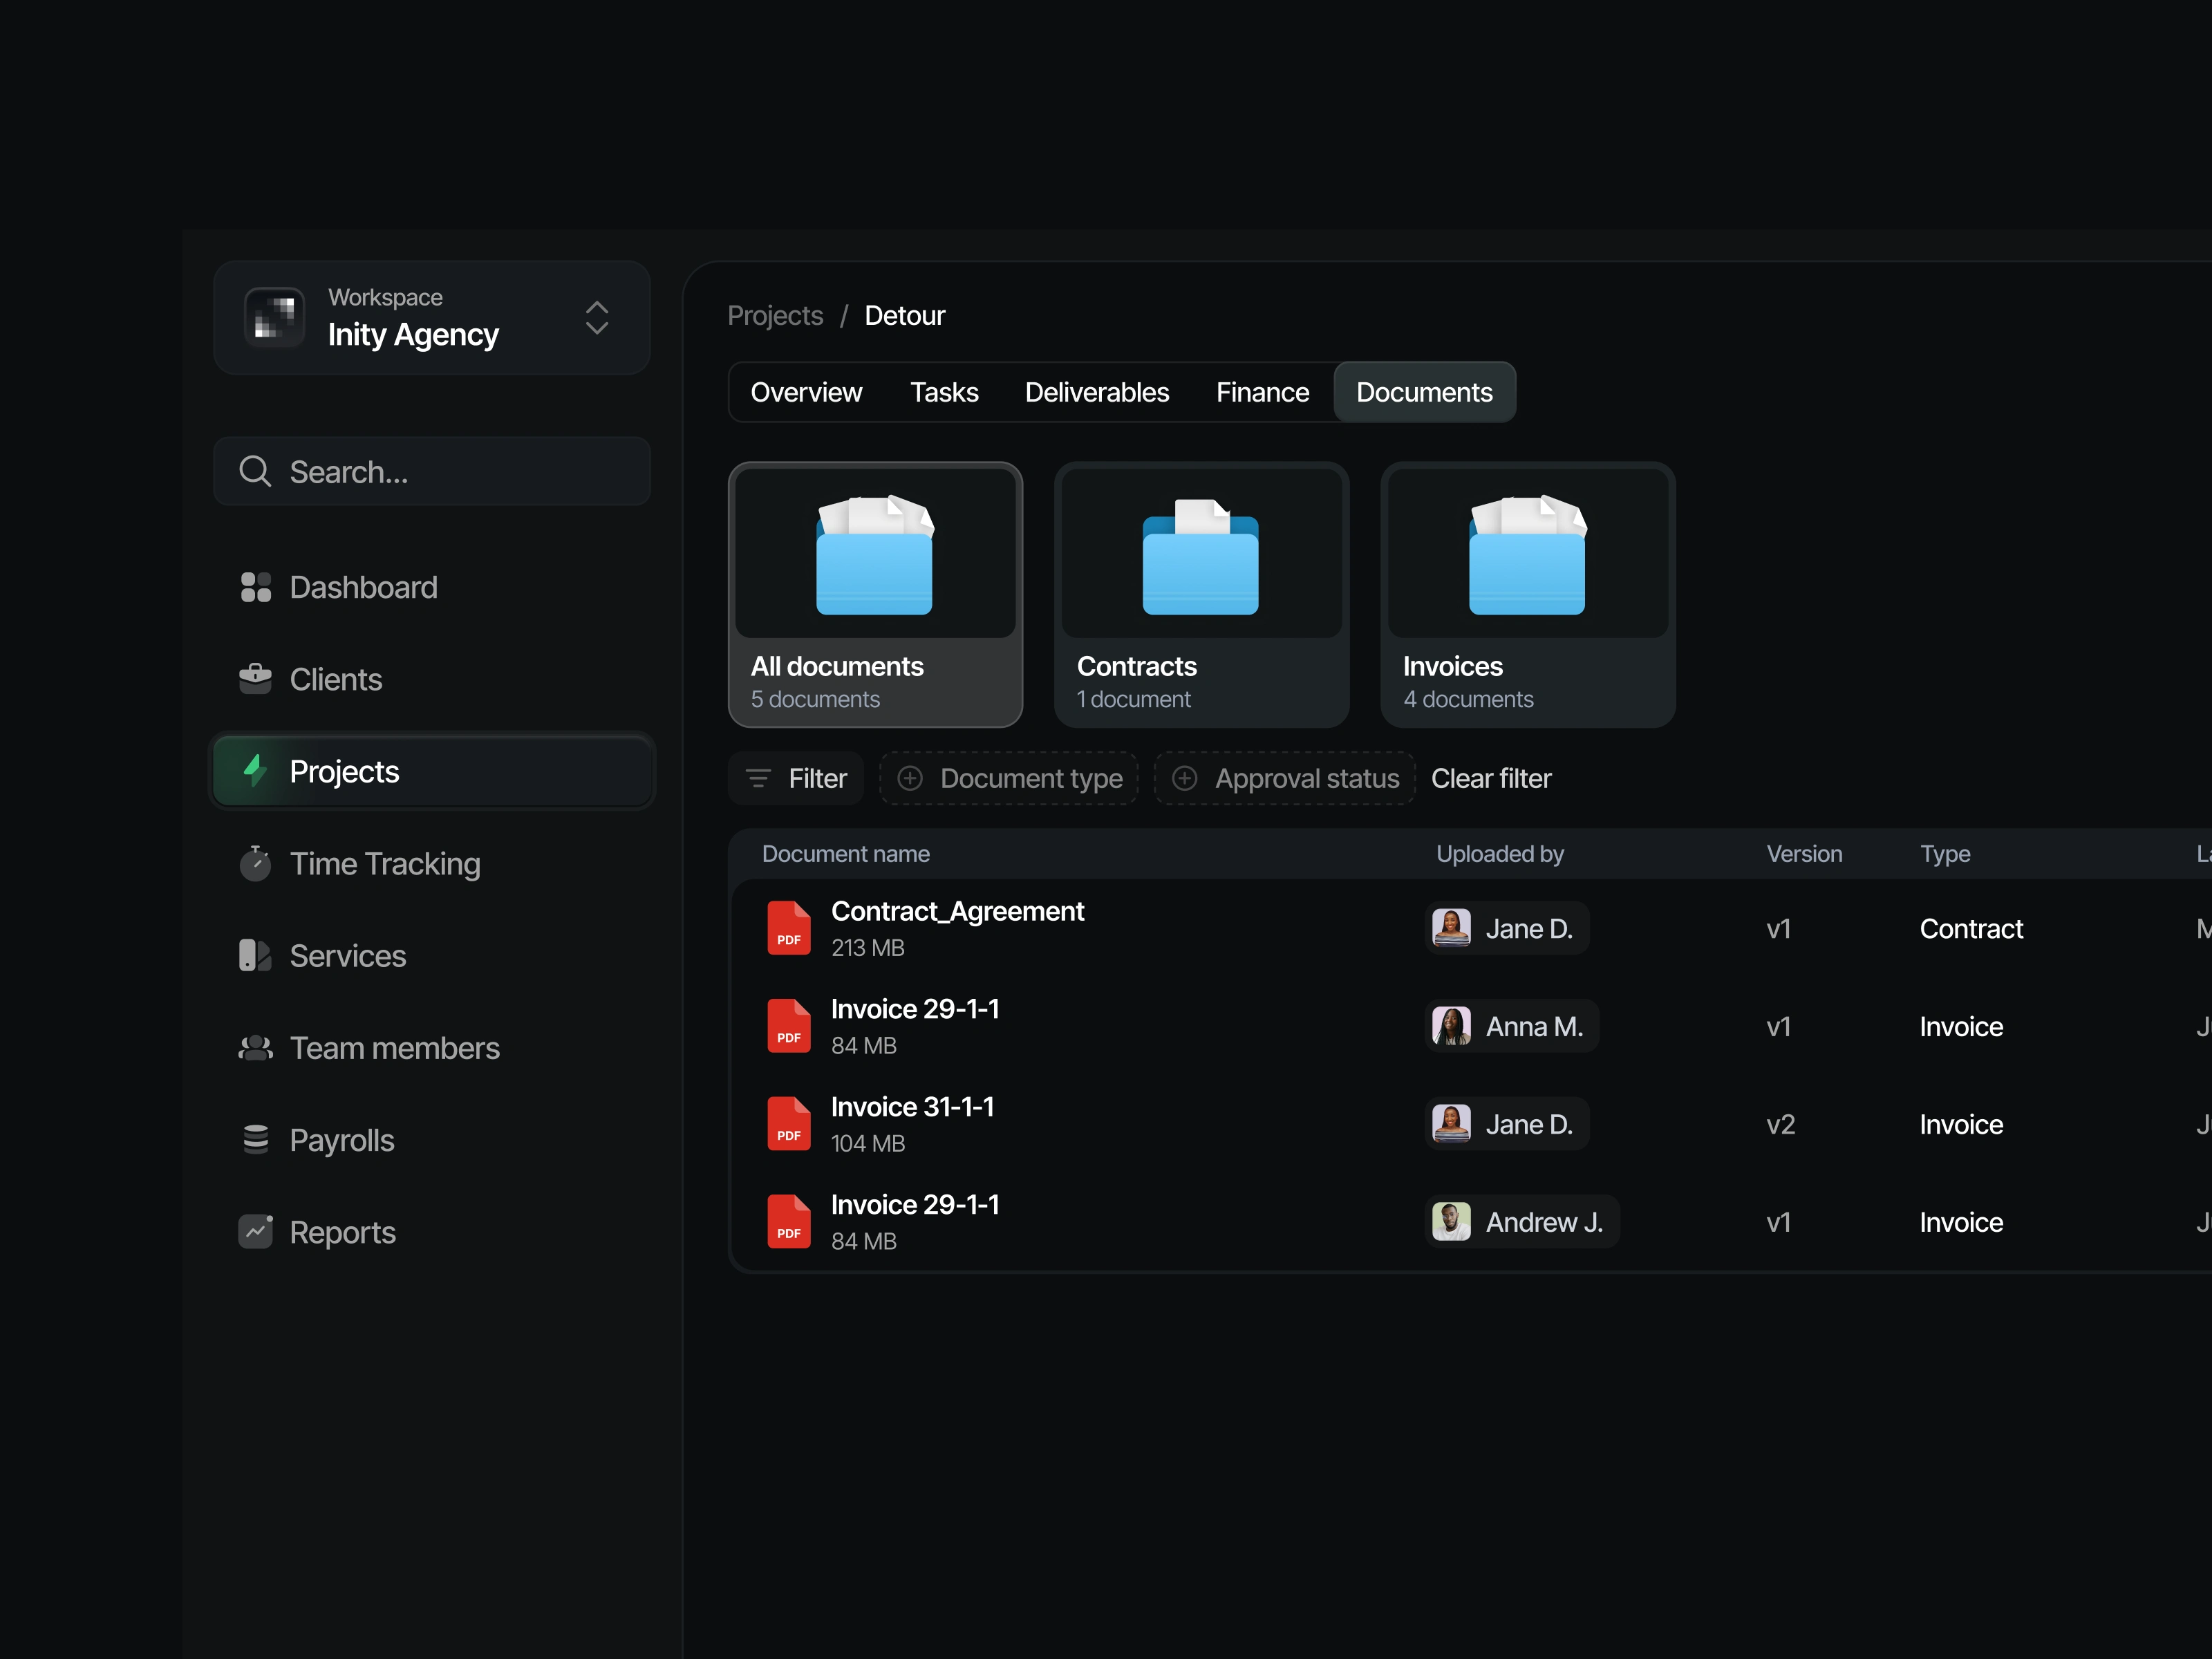Open the Time Tracking section
This screenshot has width=2212, height=1659.
tap(432, 863)
